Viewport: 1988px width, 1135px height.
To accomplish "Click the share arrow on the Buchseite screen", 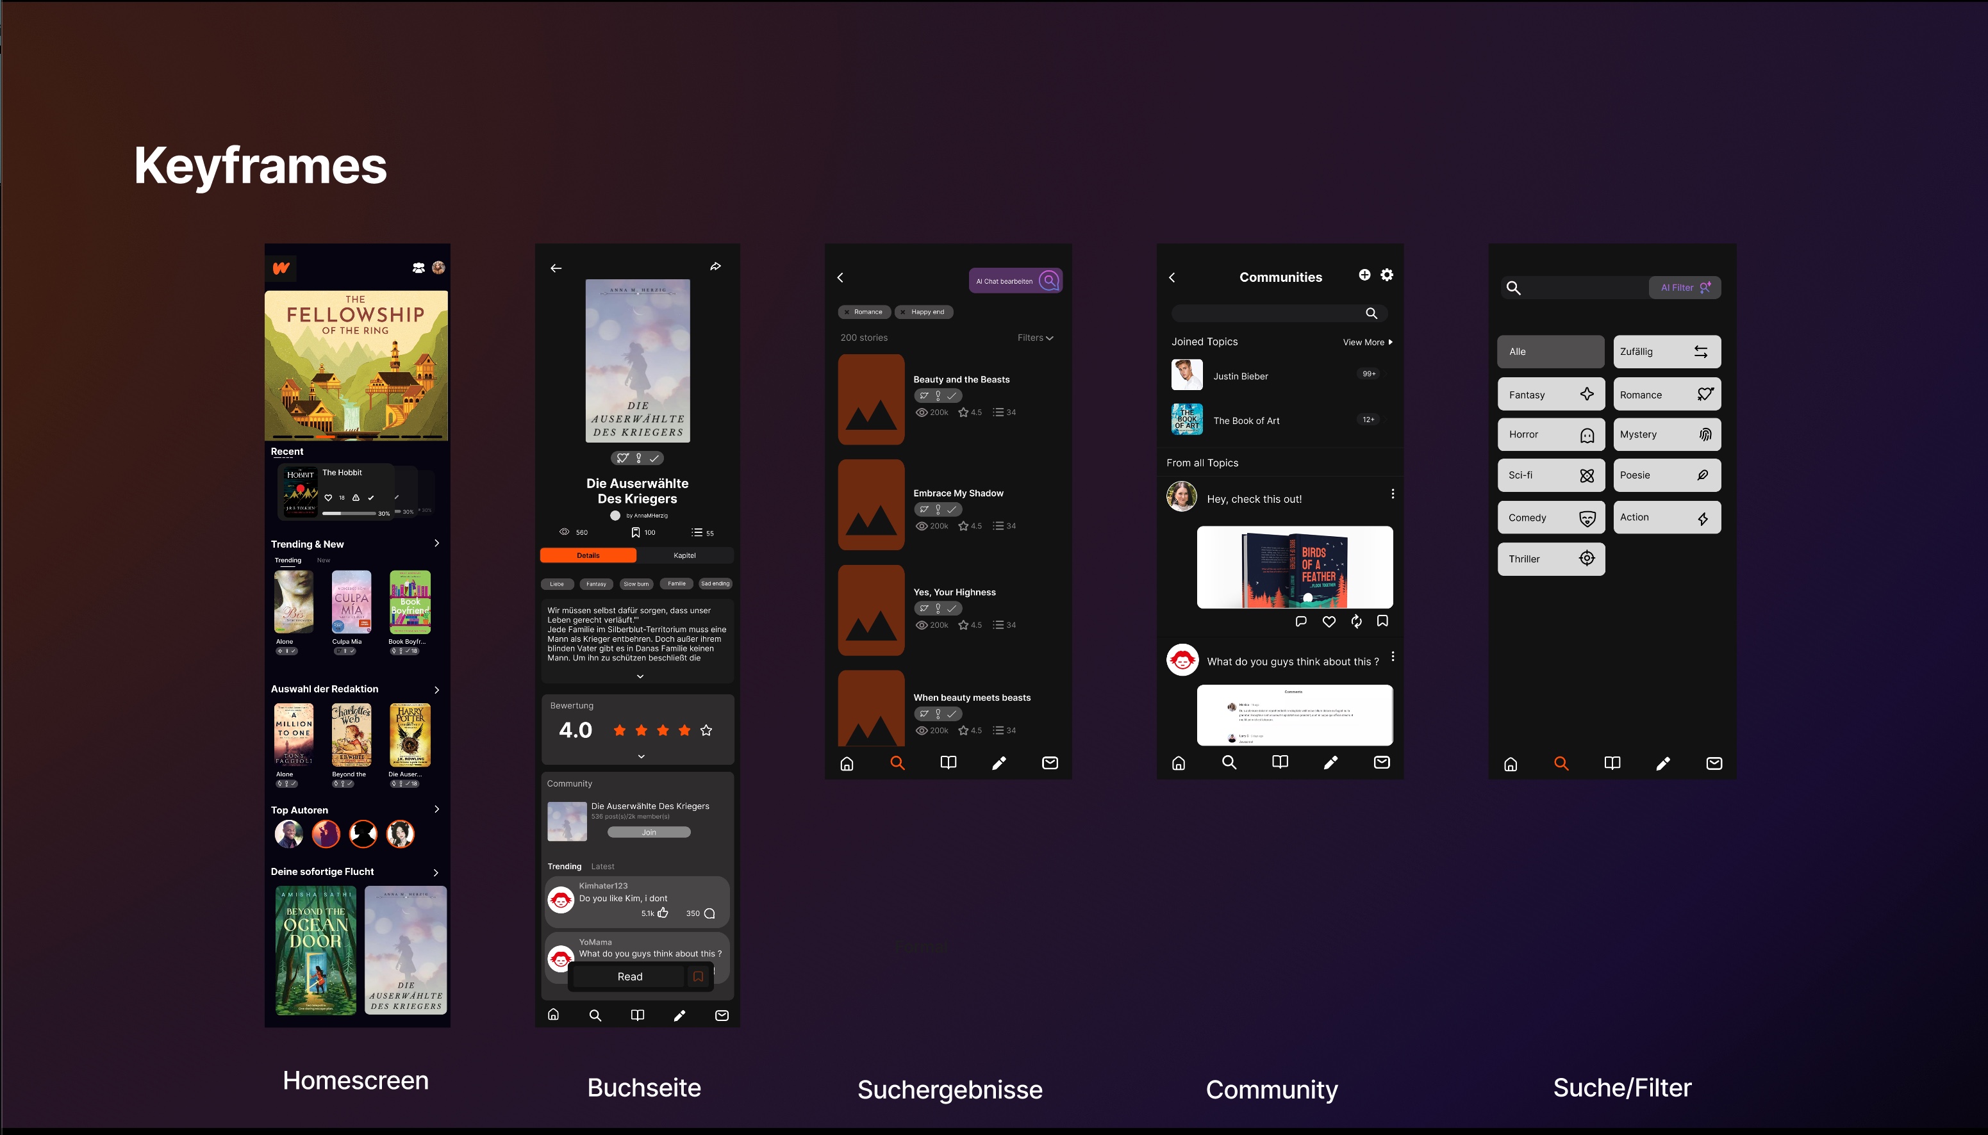I will 715,266.
